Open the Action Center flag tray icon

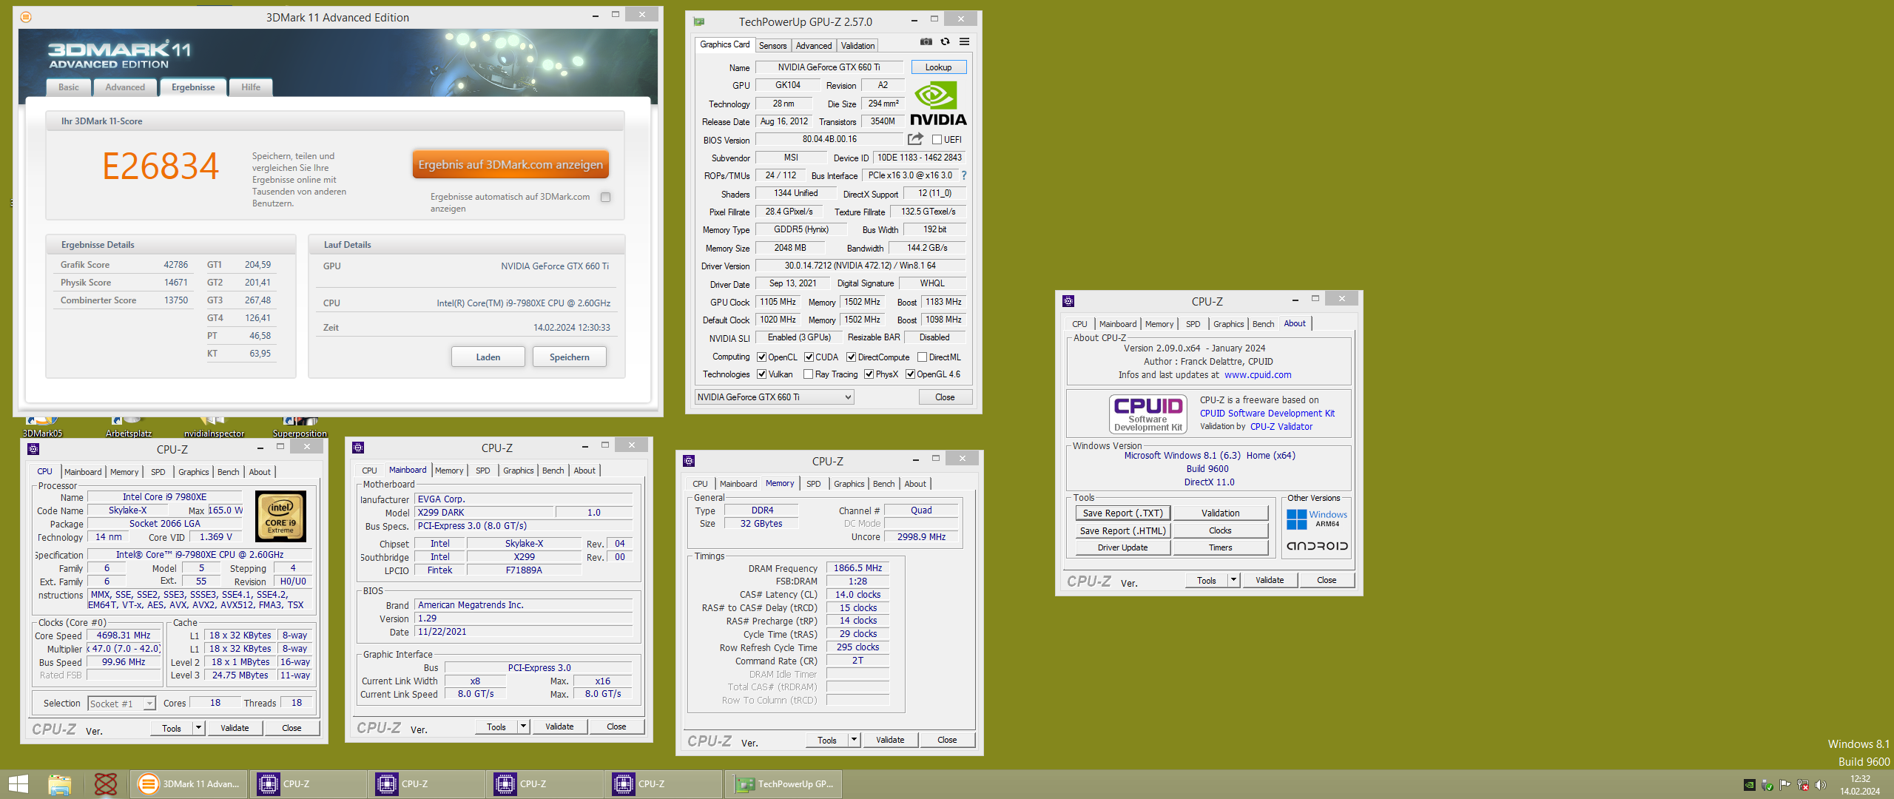[x=1785, y=785]
